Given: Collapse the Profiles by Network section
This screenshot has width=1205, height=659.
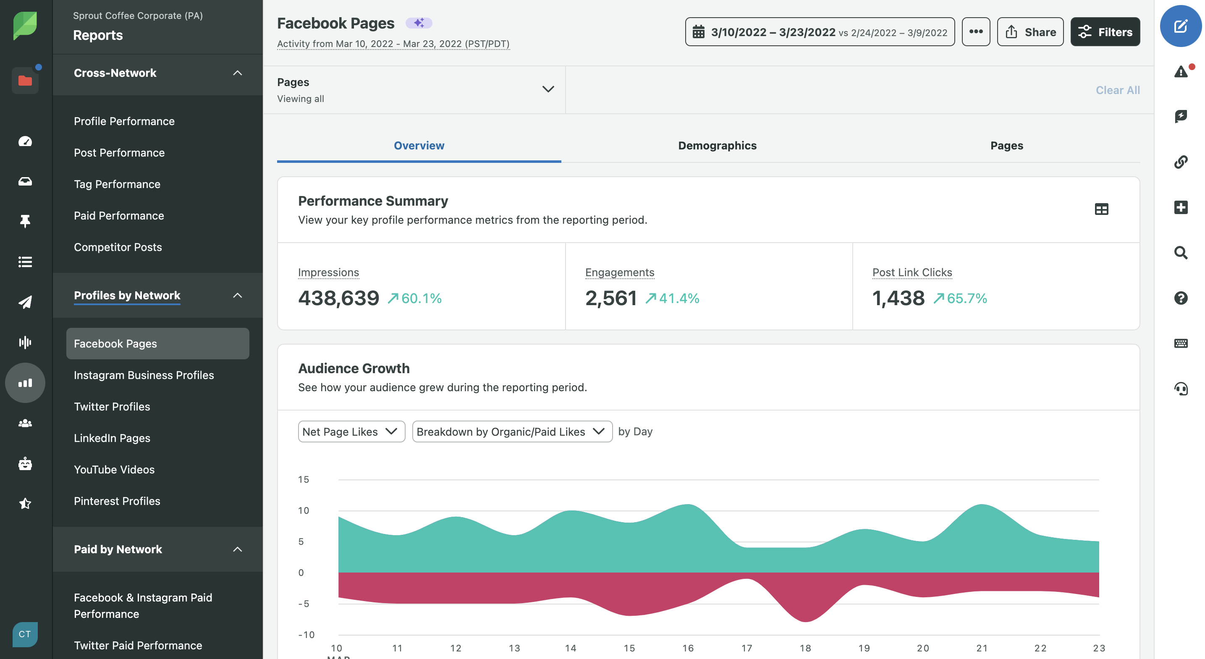Looking at the screenshot, I should (x=239, y=295).
